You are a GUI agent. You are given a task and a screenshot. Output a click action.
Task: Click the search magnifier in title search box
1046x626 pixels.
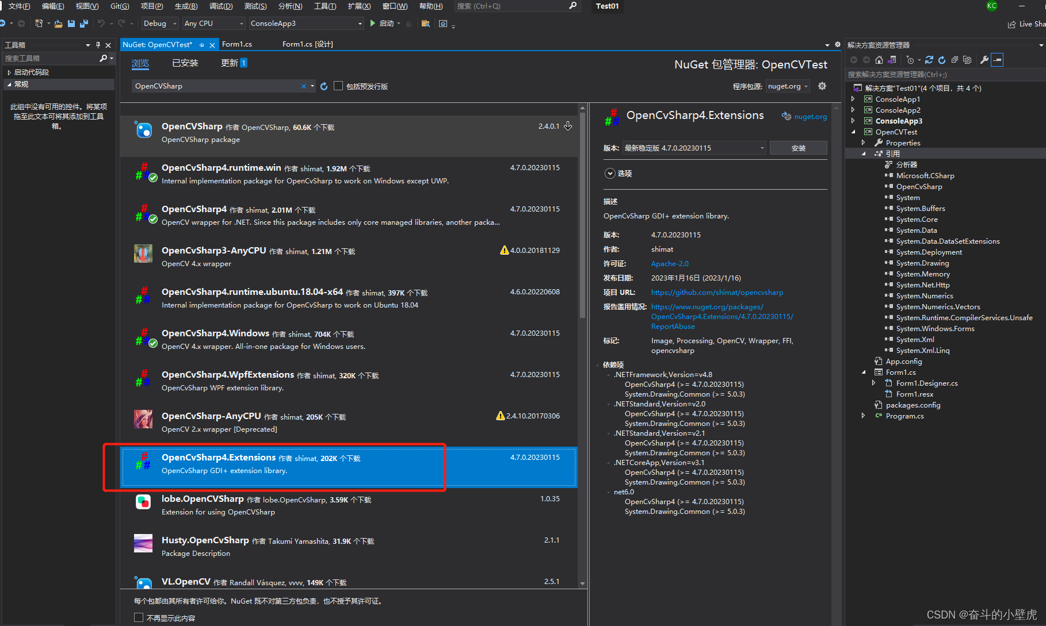[x=572, y=6]
